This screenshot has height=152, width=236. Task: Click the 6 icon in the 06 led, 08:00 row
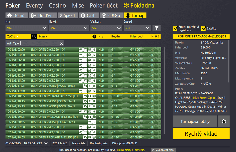pyautogui.click(x=94, y=65)
